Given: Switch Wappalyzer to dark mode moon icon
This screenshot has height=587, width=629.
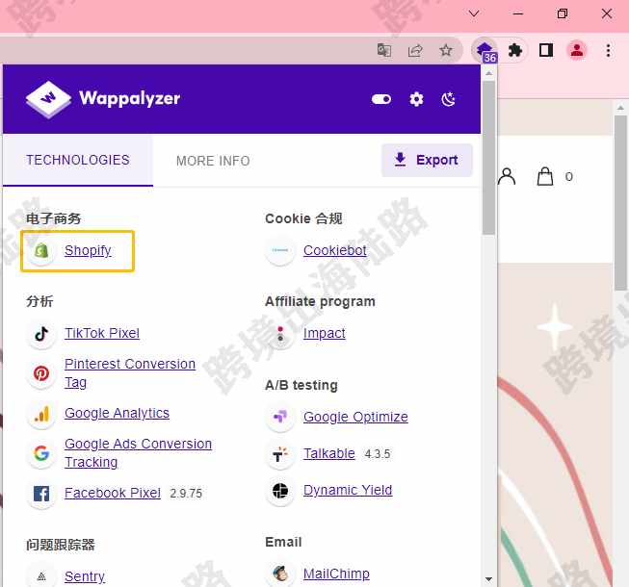Looking at the screenshot, I should click(x=448, y=99).
